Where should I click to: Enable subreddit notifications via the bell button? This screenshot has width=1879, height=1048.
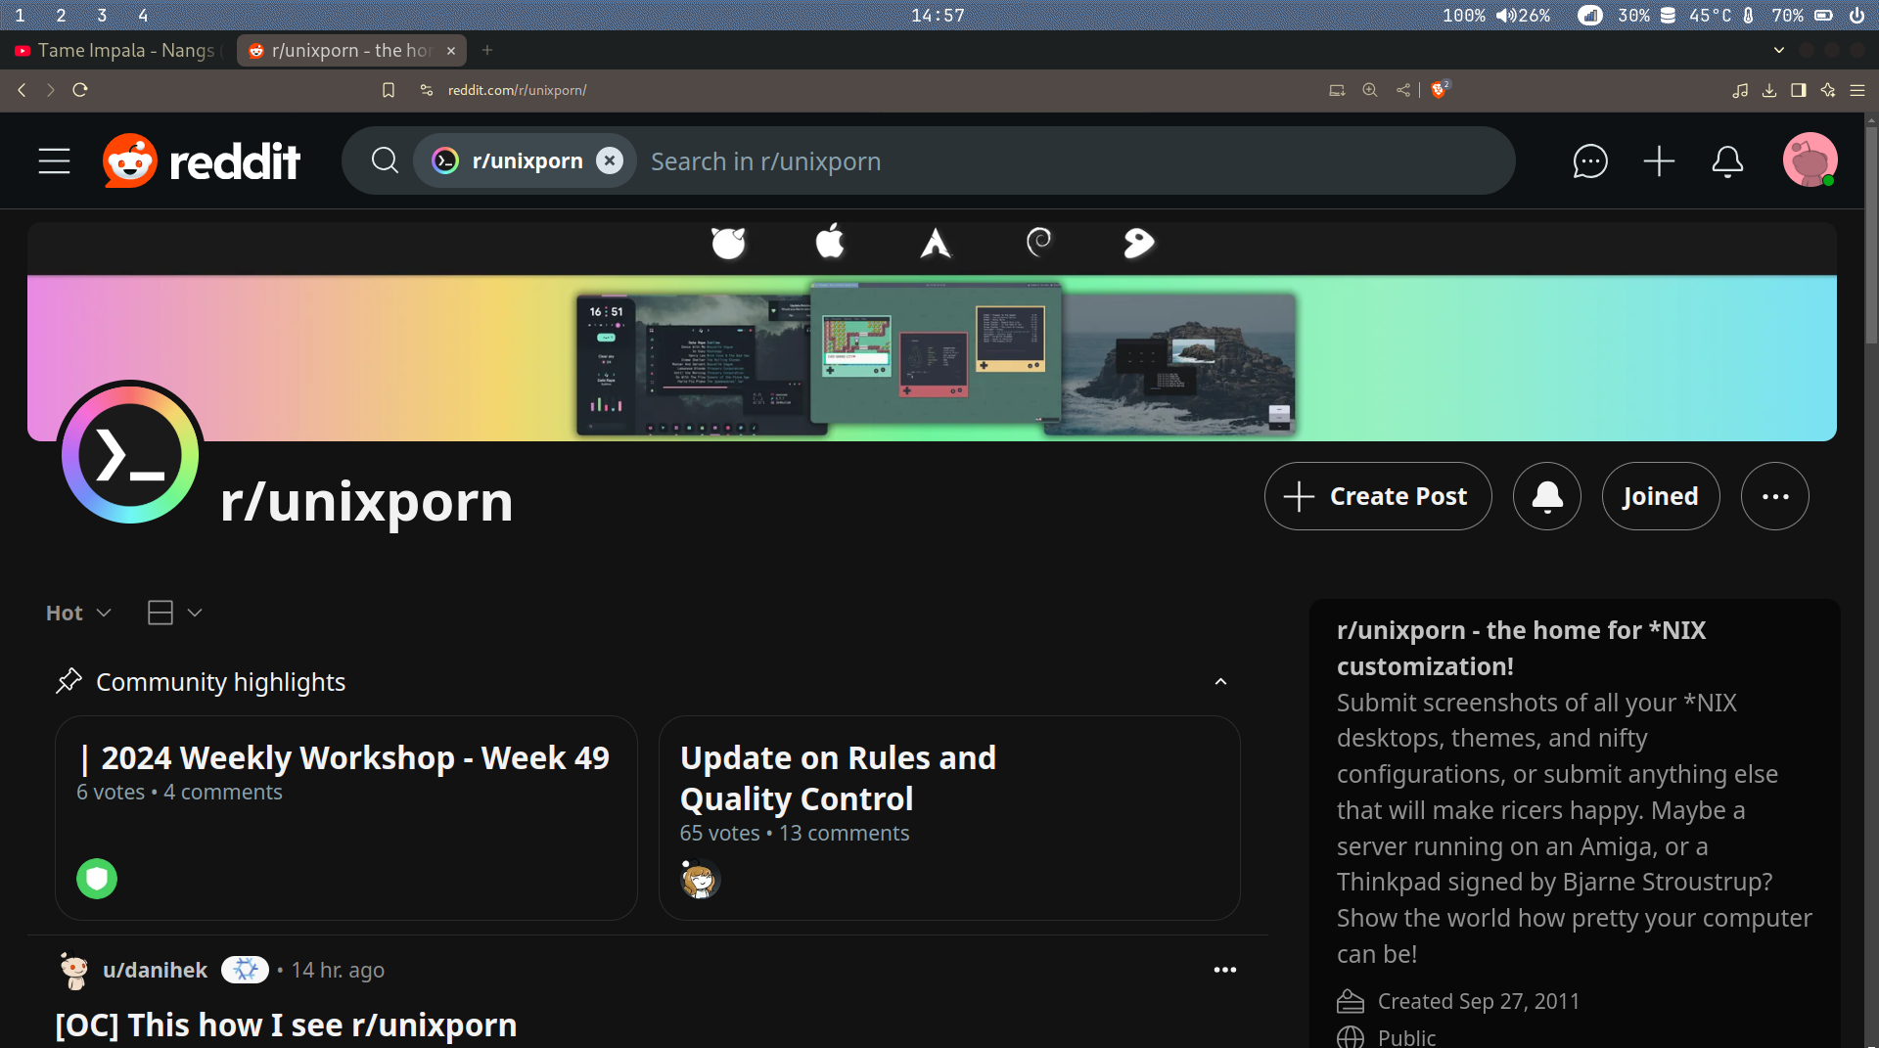(1546, 496)
